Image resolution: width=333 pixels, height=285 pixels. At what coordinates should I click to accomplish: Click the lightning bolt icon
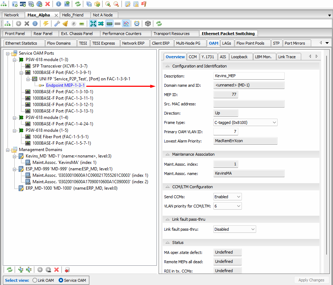(x=46, y=24)
